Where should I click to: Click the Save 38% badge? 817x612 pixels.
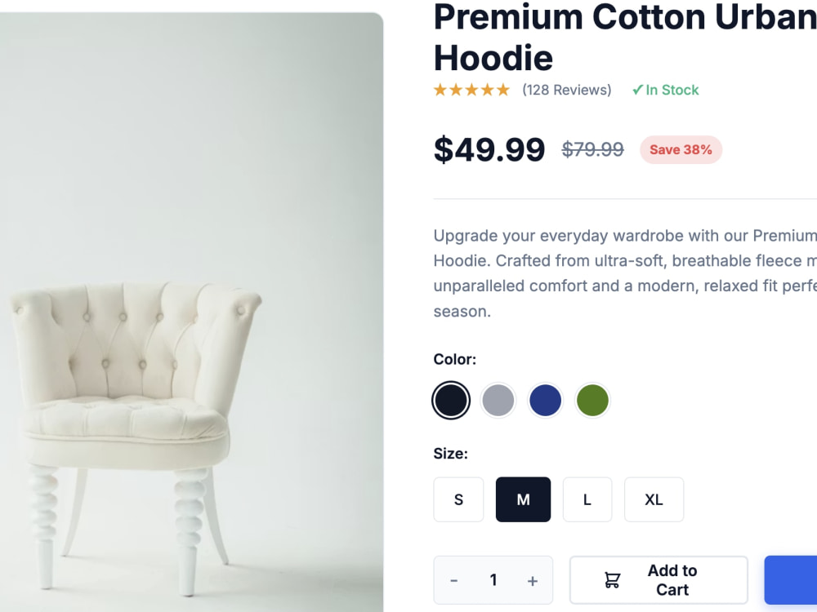[x=681, y=150]
